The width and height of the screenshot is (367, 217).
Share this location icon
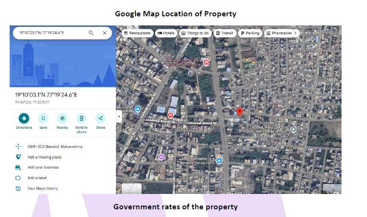click(x=100, y=118)
